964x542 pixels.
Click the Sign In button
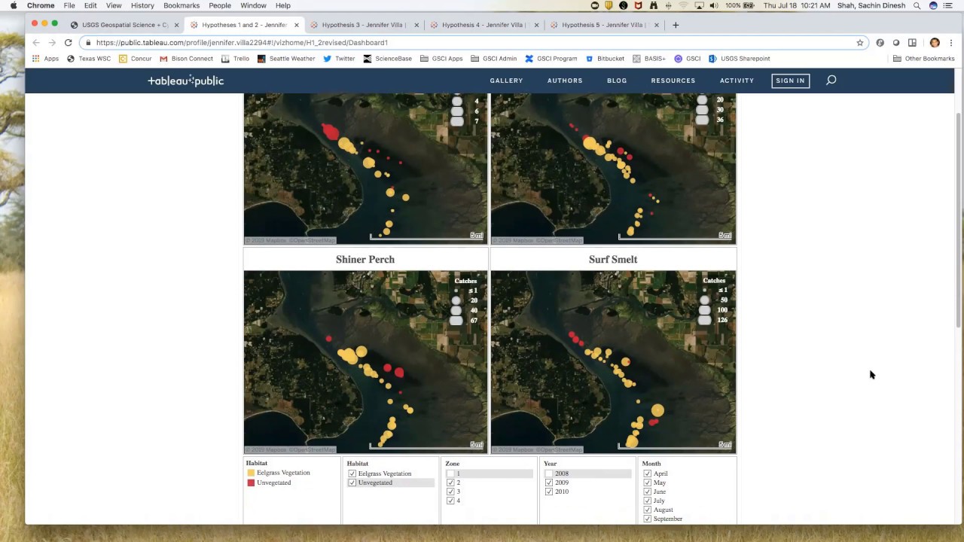coord(790,81)
